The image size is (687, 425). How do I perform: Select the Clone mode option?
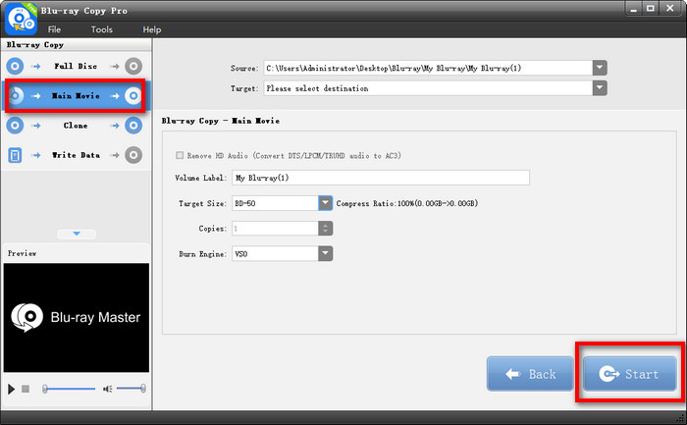76,126
